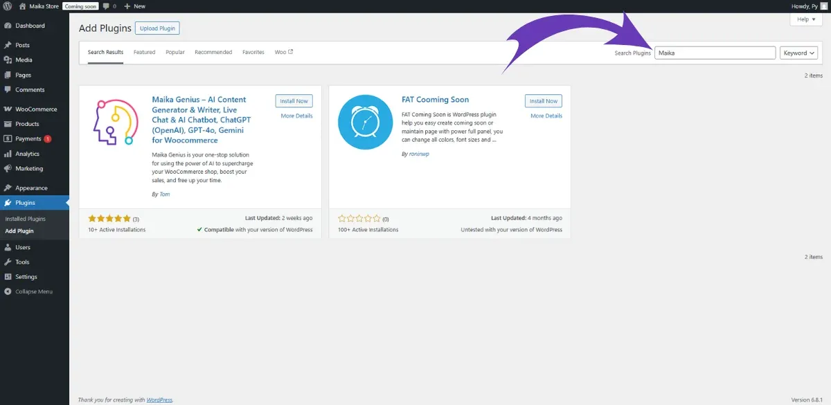Open the Keyword search type dropdown
The height and width of the screenshot is (405, 831).
pyautogui.click(x=798, y=53)
